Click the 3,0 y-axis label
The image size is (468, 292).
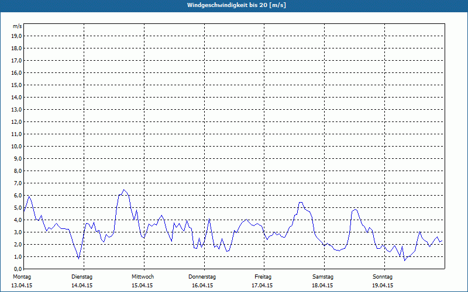[18, 232]
